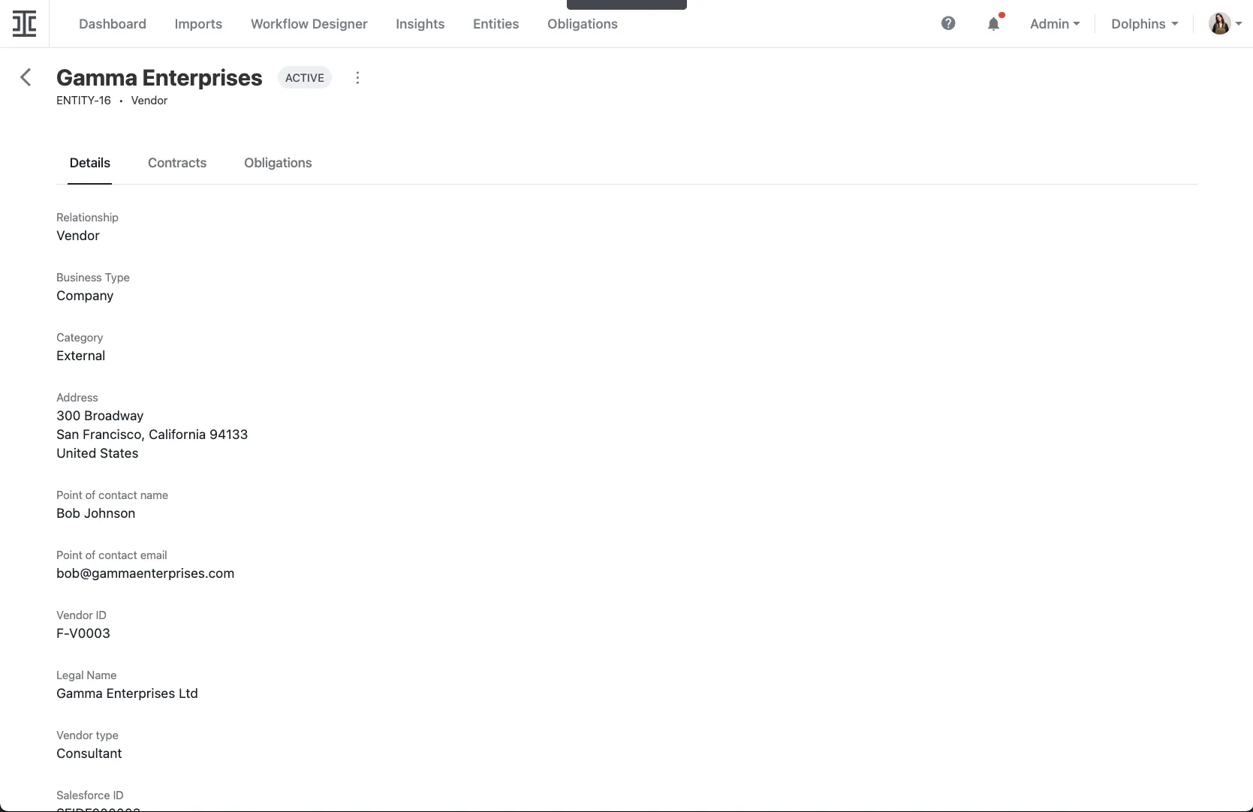Open Obligations in the top navbar

[x=583, y=24]
